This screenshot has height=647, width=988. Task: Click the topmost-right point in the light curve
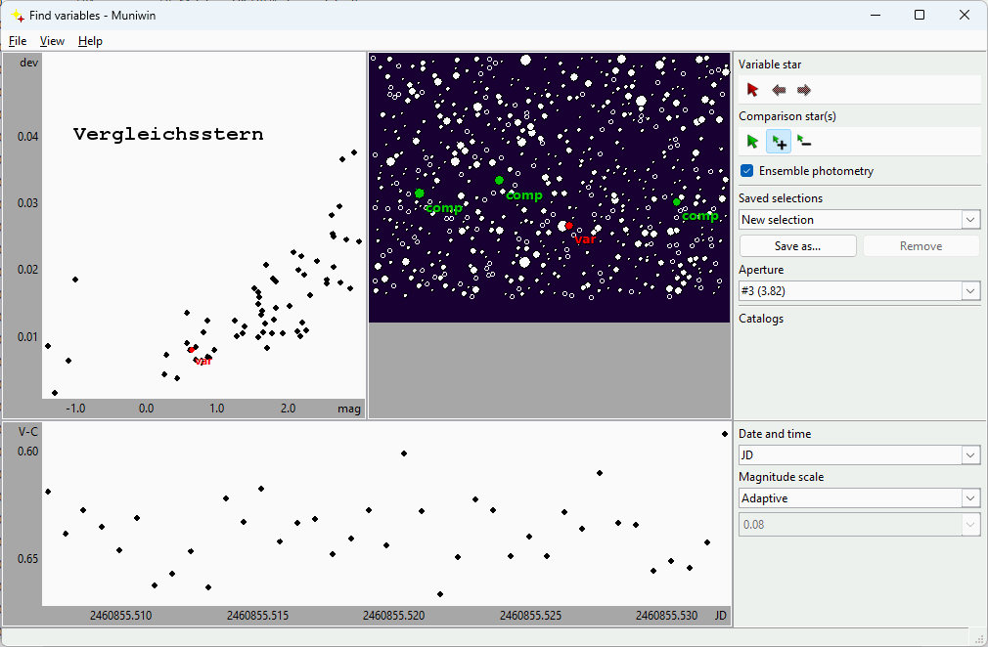point(725,434)
